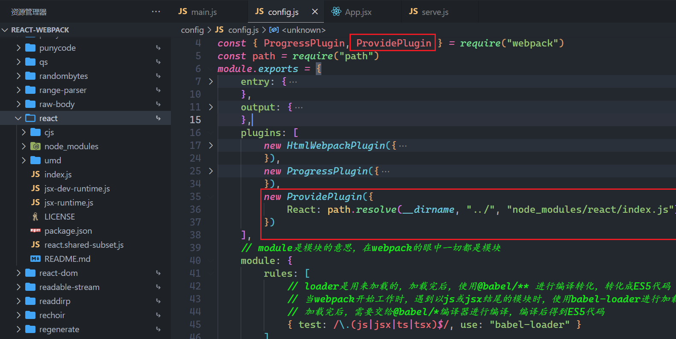
Task: Collapse the react folder
Action: point(18,118)
